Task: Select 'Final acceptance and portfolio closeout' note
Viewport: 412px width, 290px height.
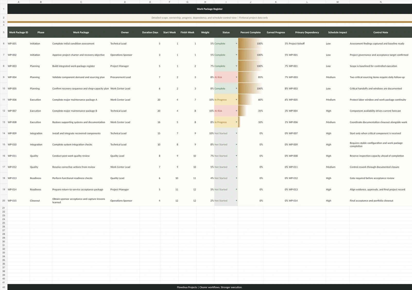Action: tap(381, 201)
